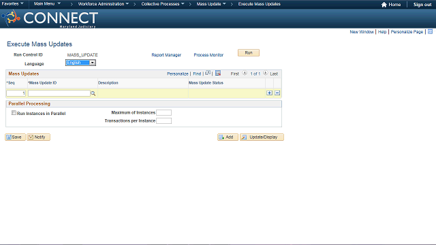Enable Run Instances in Parallel checkbox
The image size is (436, 245).
pos(14,113)
